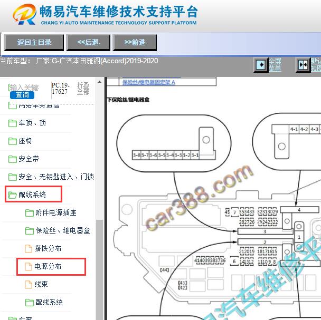The height and width of the screenshot is (320, 321).
Task: Open the 搭铁分布 page
Action: point(48,248)
